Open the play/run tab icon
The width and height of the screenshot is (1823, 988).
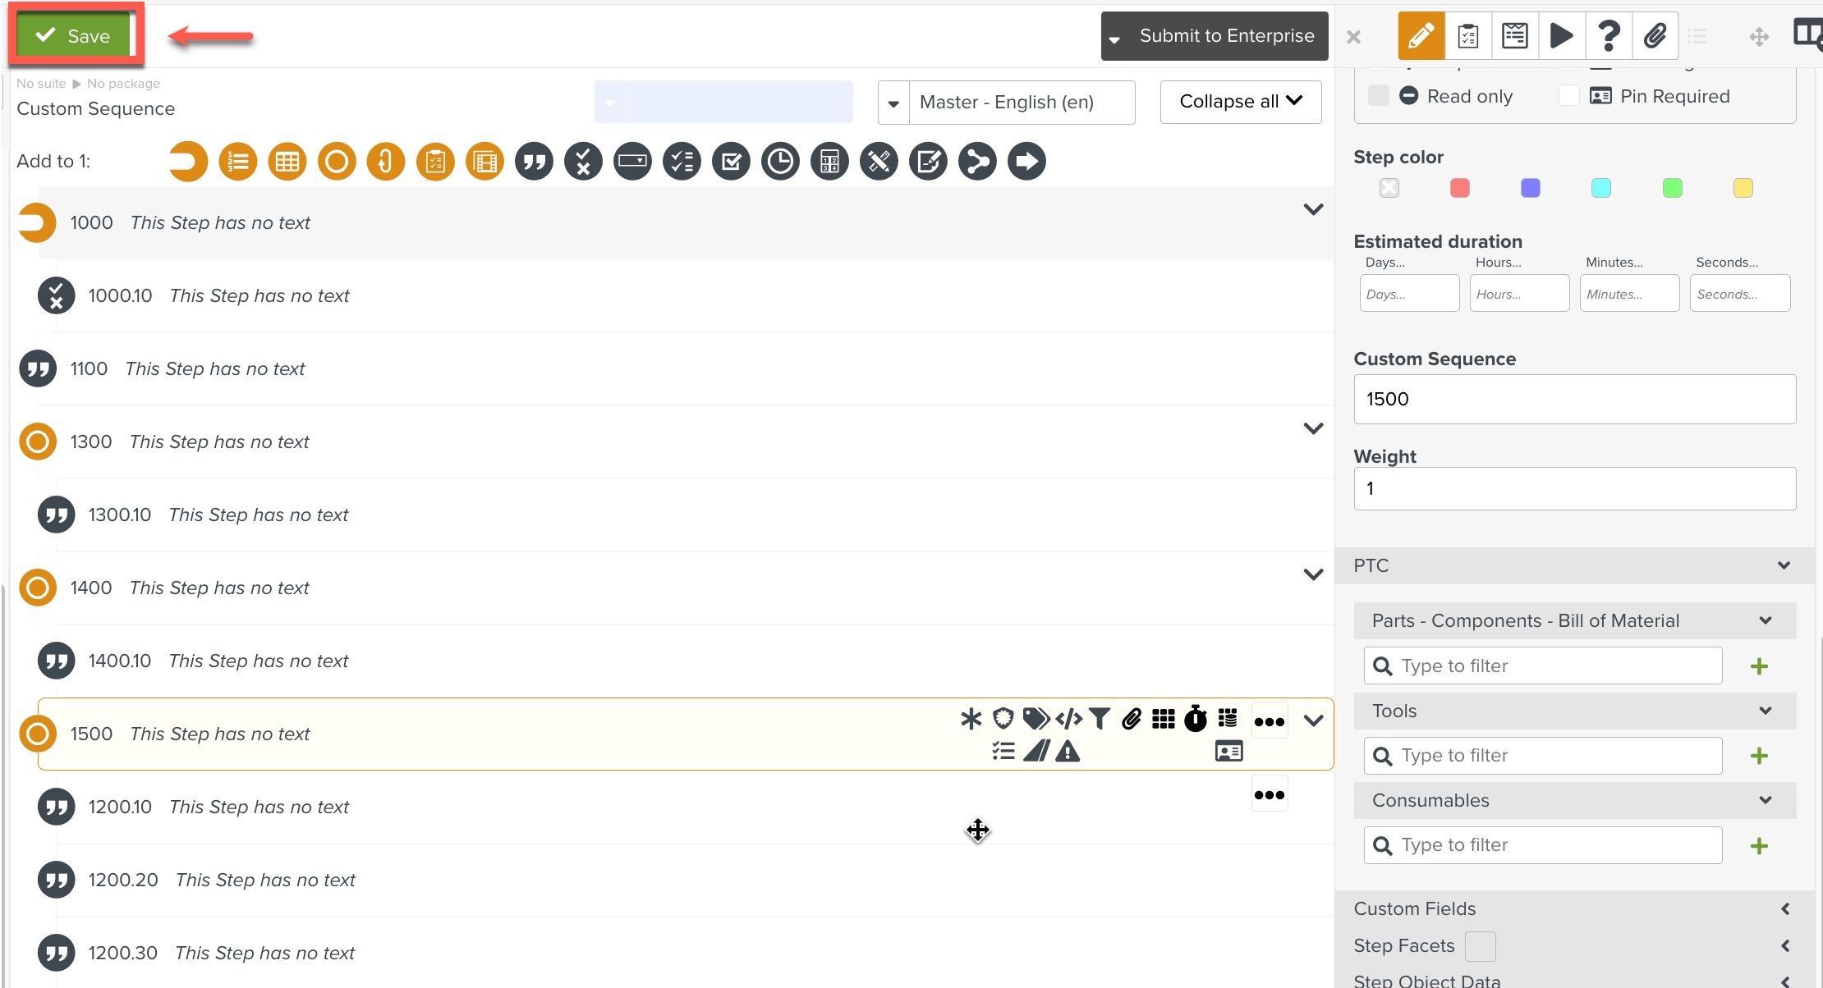pos(1561,36)
